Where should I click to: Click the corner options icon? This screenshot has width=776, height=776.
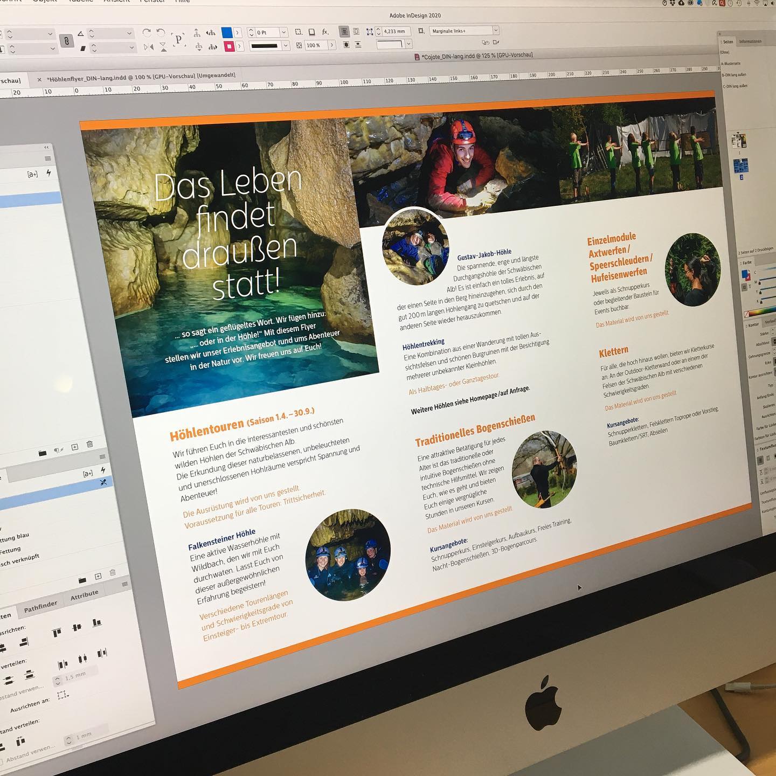tap(299, 32)
